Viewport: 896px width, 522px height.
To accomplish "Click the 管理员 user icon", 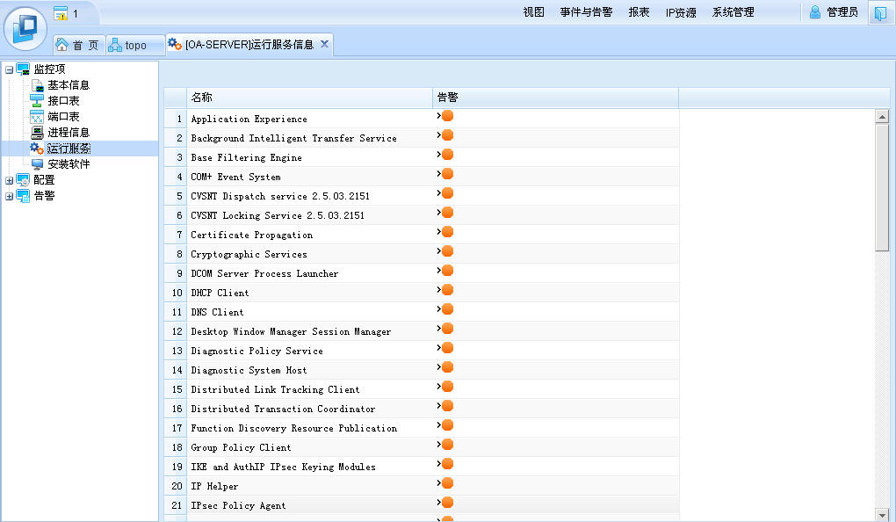I will 815,12.
